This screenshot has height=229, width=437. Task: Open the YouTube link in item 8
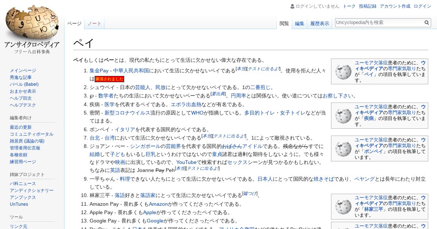click(186, 162)
